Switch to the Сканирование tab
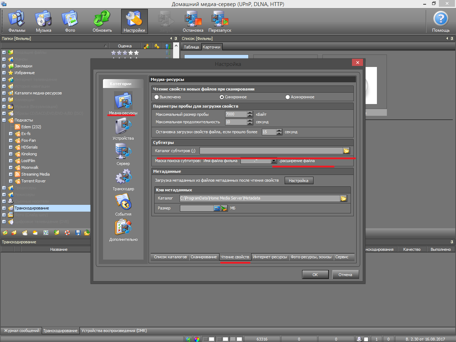The width and height of the screenshot is (456, 342). (x=203, y=257)
